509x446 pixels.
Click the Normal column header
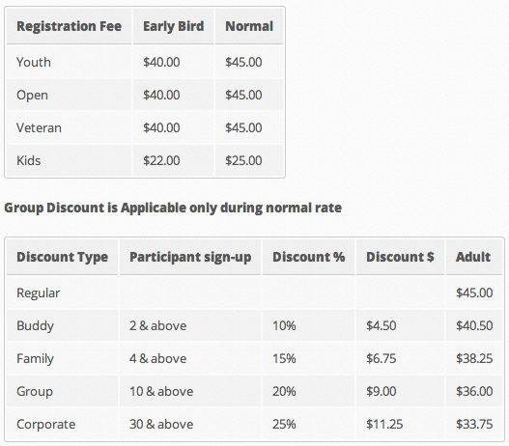tap(249, 26)
